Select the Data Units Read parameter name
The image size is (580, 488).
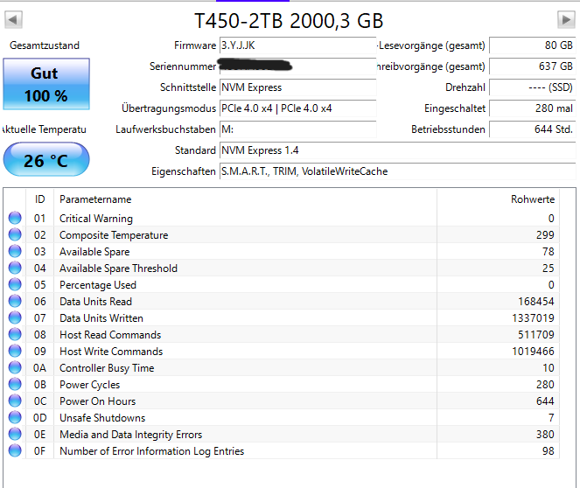[96, 302]
